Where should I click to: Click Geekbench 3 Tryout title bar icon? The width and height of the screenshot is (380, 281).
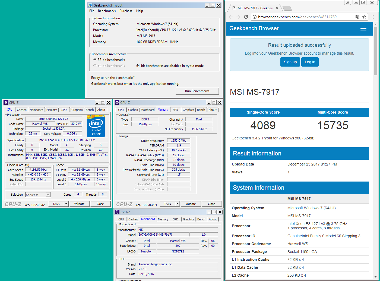90,5
